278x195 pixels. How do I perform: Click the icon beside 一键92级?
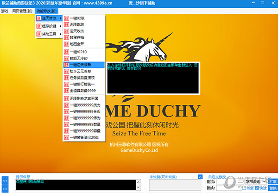coord(66,18)
